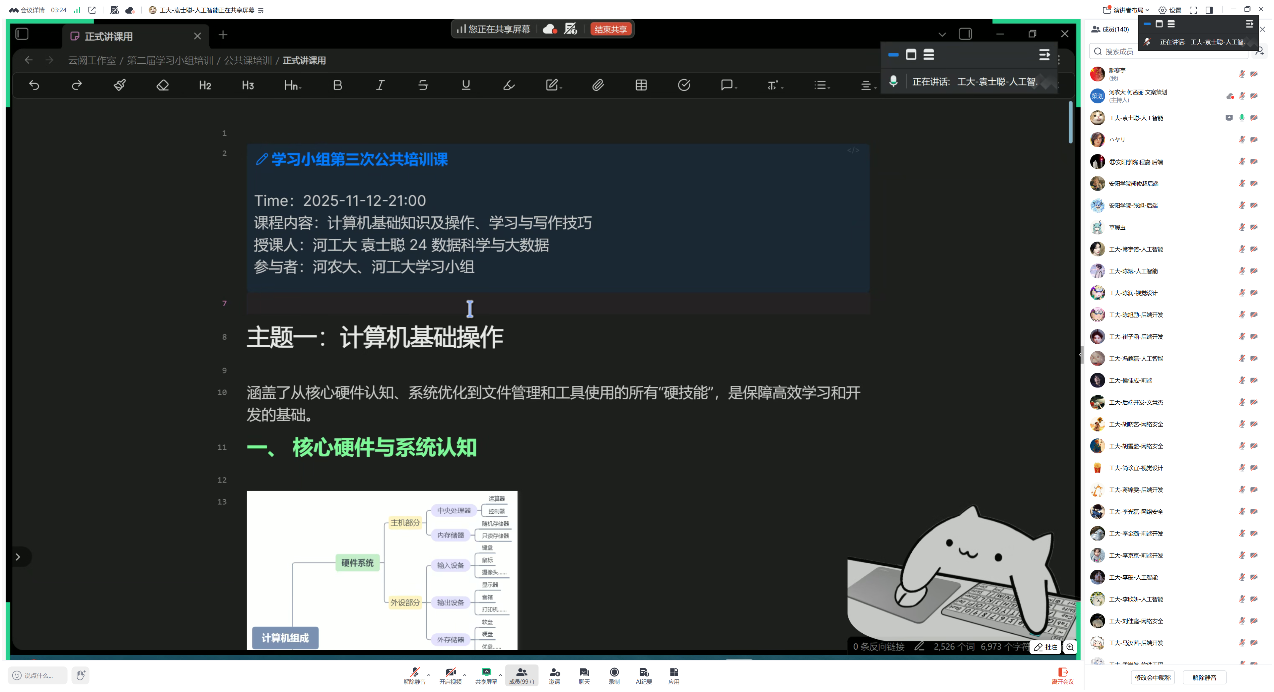Click the 修改会中昵称 button
The width and height of the screenshot is (1274, 692).
click(x=1152, y=677)
